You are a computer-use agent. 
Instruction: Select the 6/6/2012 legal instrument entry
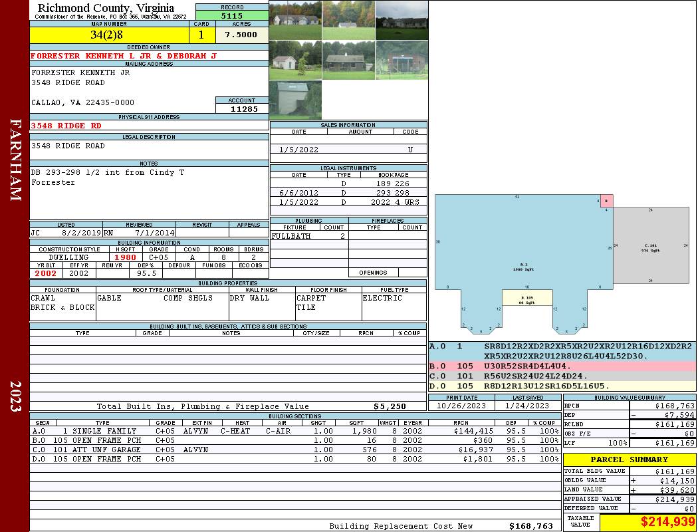[348, 193]
